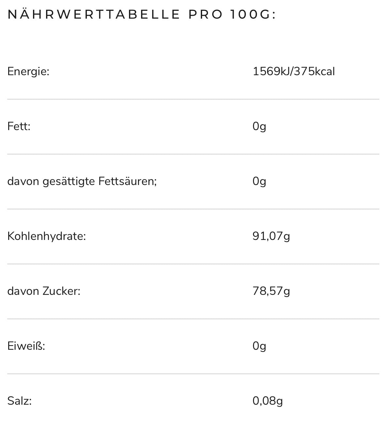Select the Eiweiß: row label
The image size is (381, 422).
click(26, 346)
